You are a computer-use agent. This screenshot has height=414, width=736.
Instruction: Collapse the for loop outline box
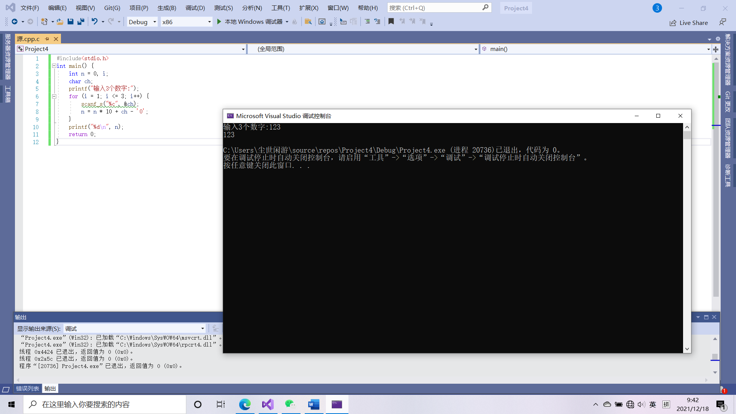coord(54,97)
